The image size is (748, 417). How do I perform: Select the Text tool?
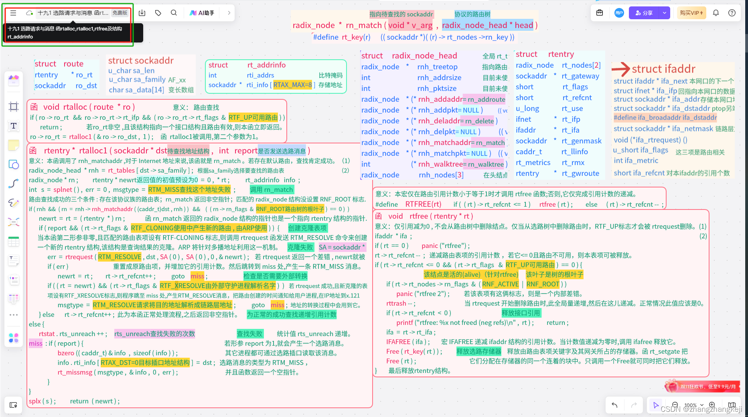click(14, 126)
